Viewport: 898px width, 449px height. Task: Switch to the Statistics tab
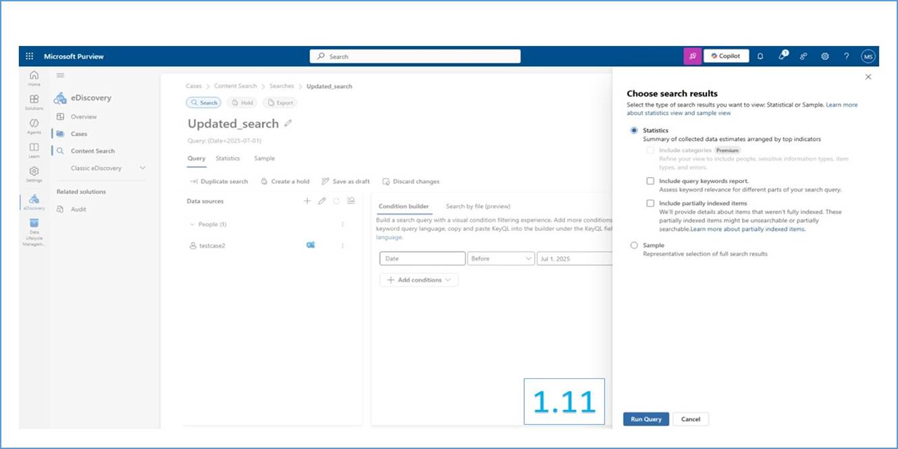pos(228,158)
